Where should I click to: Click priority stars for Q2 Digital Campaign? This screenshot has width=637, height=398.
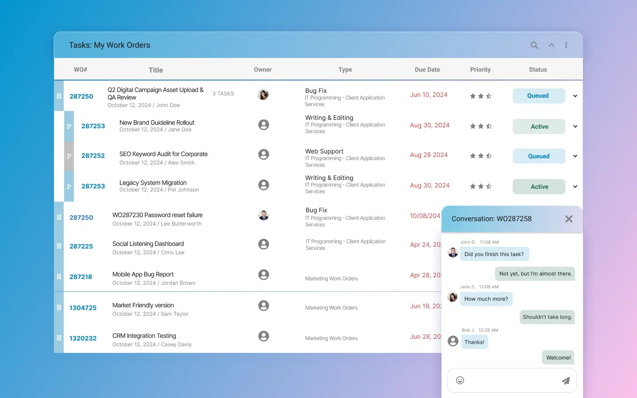481,96
